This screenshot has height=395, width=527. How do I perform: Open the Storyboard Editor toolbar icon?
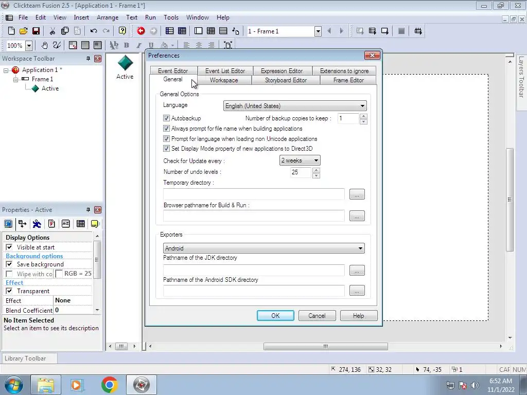(x=170, y=31)
